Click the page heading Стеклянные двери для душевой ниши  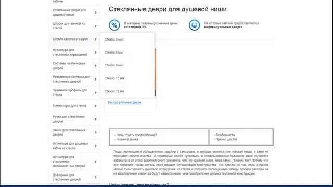[x=168, y=9]
